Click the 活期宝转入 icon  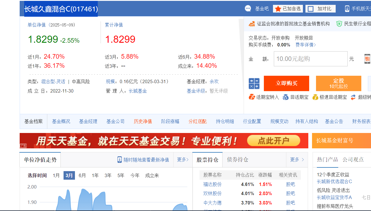(x=252, y=97)
